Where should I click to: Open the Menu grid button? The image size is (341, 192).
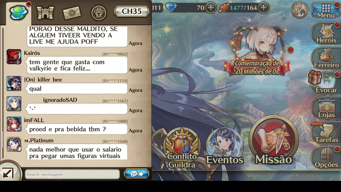point(326,11)
